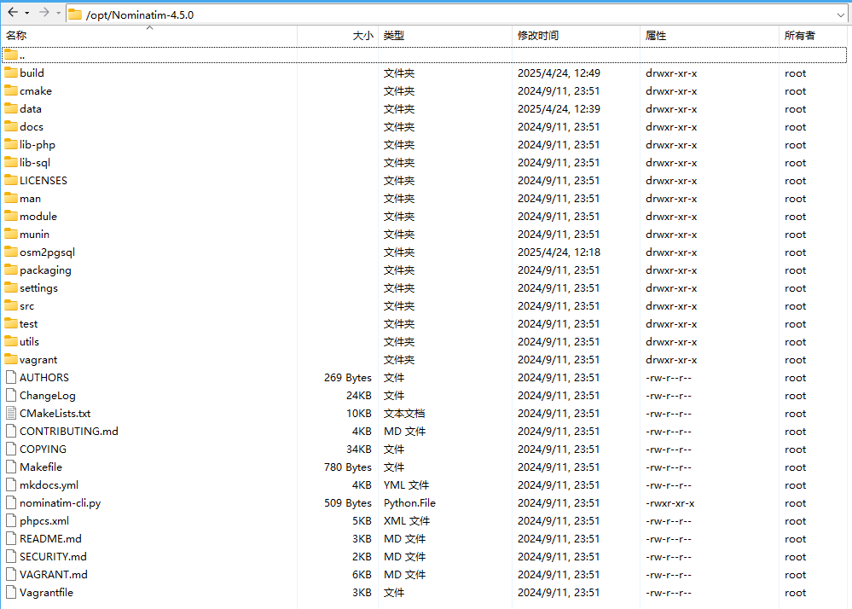Select the cmake folder icon

[11, 90]
